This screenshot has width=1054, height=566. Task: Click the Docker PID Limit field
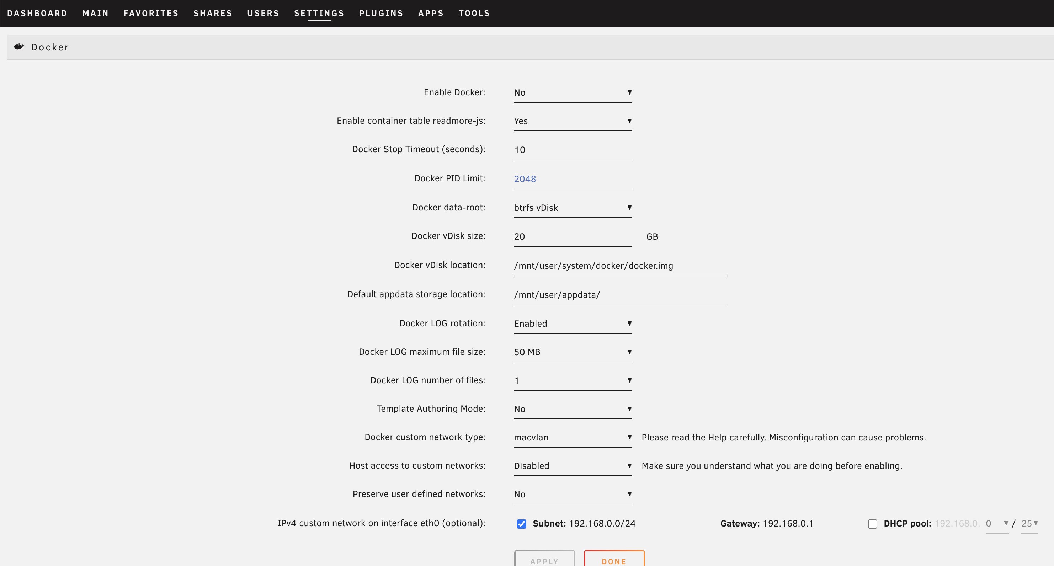pyautogui.click(x=573, y=179)
